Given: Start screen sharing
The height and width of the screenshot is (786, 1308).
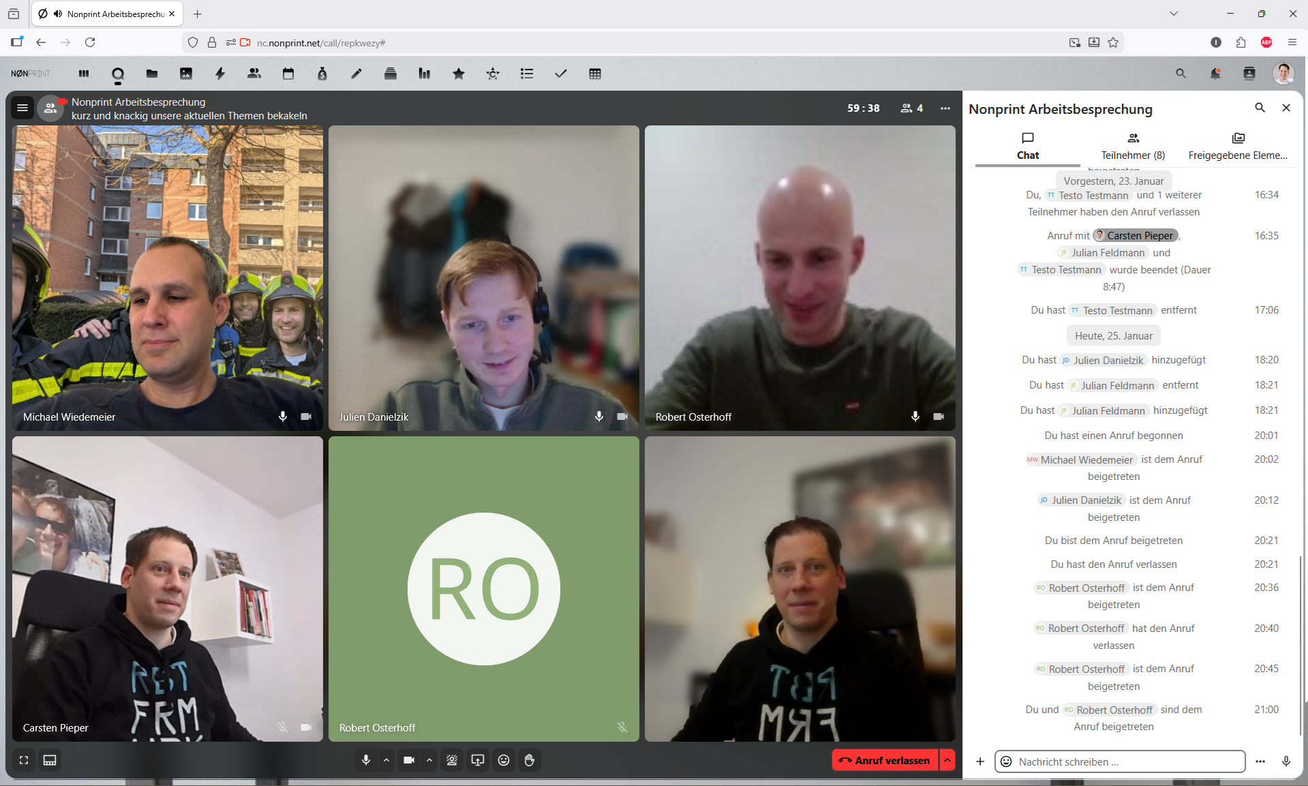Looking at the screenshot, I should point(478,760).
